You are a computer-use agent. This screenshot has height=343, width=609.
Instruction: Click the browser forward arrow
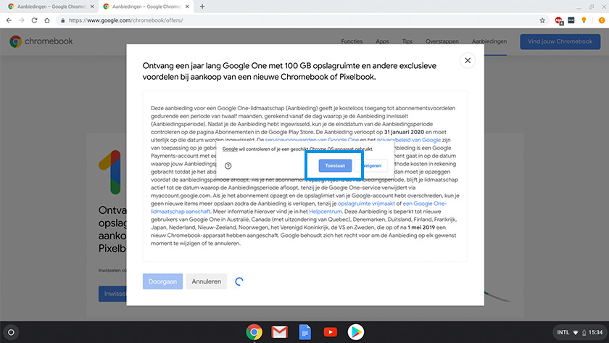coord(21,20)
